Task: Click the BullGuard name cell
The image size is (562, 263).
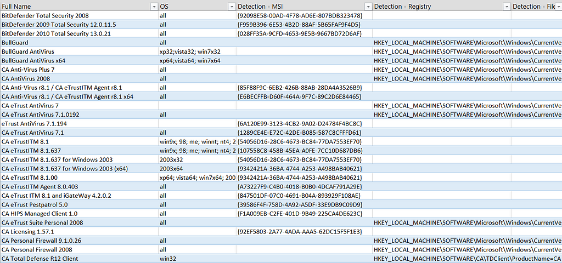Action: pyautogui.click(x=79, y=43)
